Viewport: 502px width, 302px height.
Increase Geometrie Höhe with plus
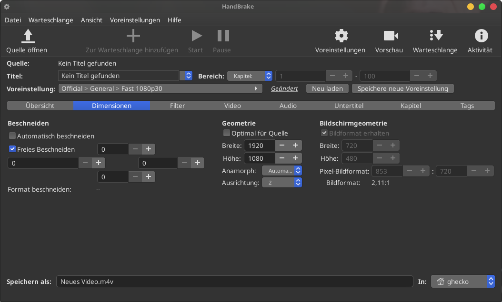[295, 158]
